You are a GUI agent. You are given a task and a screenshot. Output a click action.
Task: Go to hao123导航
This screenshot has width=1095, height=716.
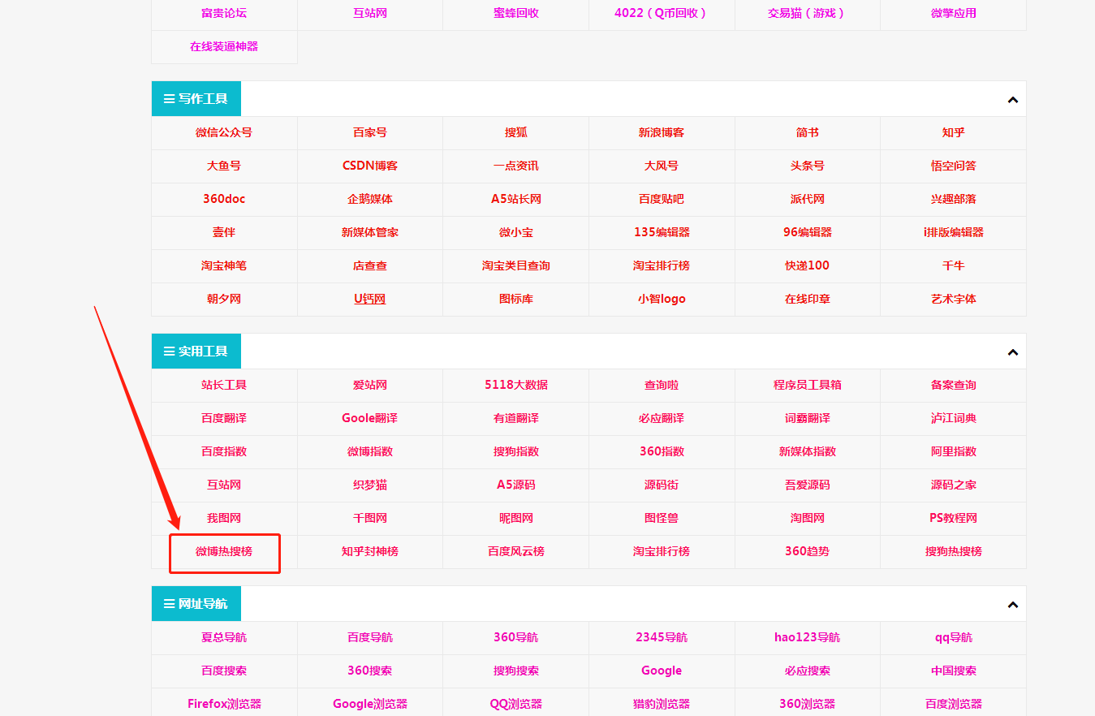[x=807, y=637]
